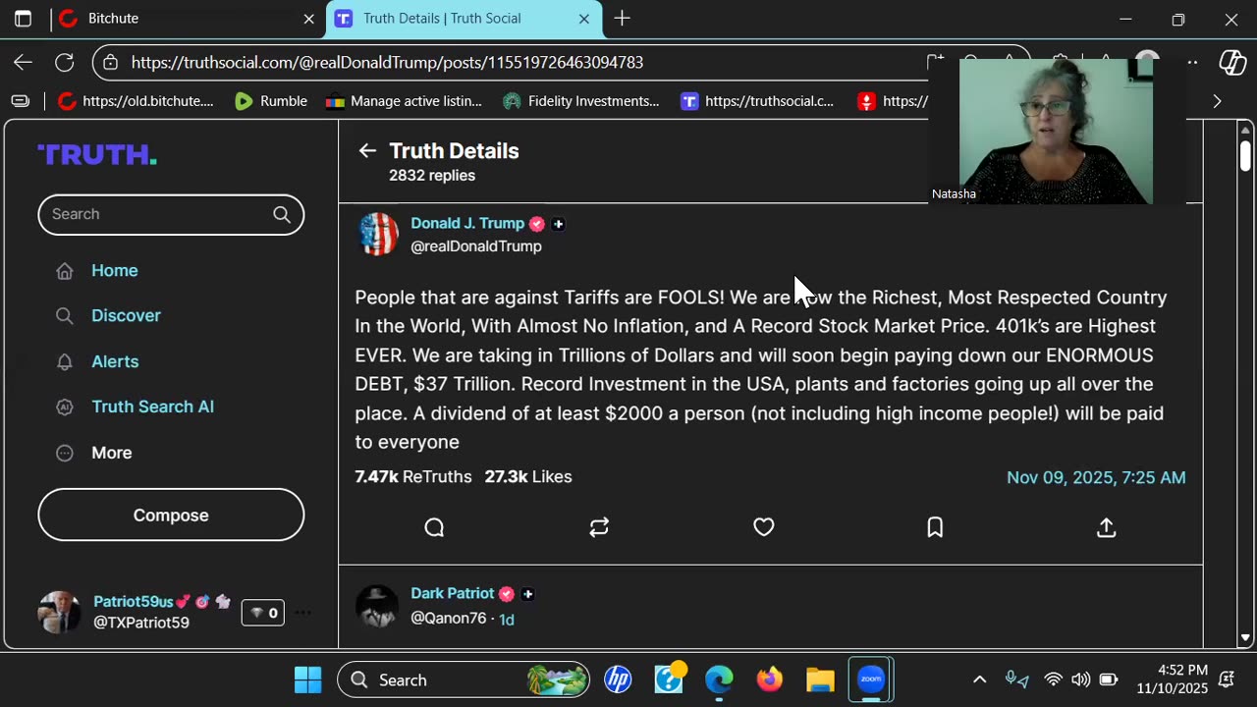Switch to Zoom in the taskbar
Screen dimensions: 1257x707
click(x=871, y=680)
